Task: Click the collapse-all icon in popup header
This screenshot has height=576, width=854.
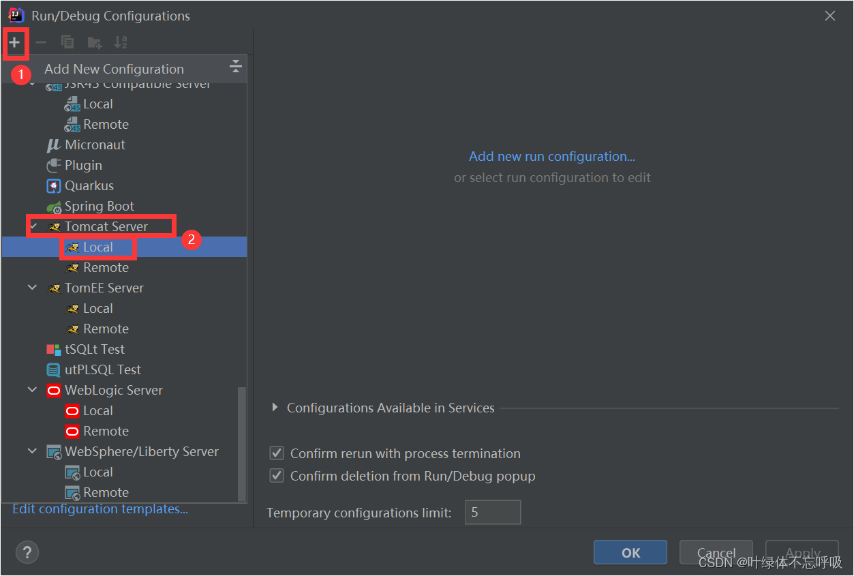Action: coord(235,66)
